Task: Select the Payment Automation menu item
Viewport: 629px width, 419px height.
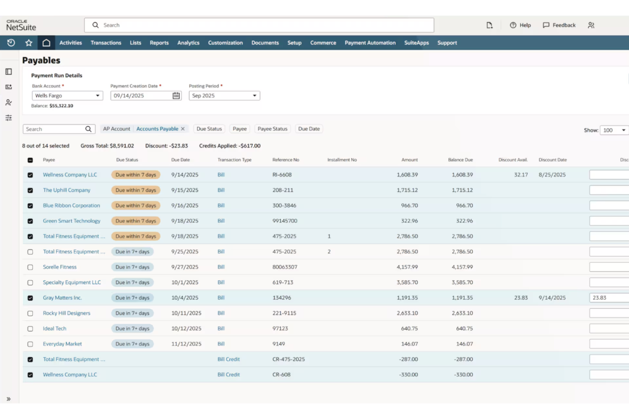Action: pyautogui.click(x=370, y=42)
